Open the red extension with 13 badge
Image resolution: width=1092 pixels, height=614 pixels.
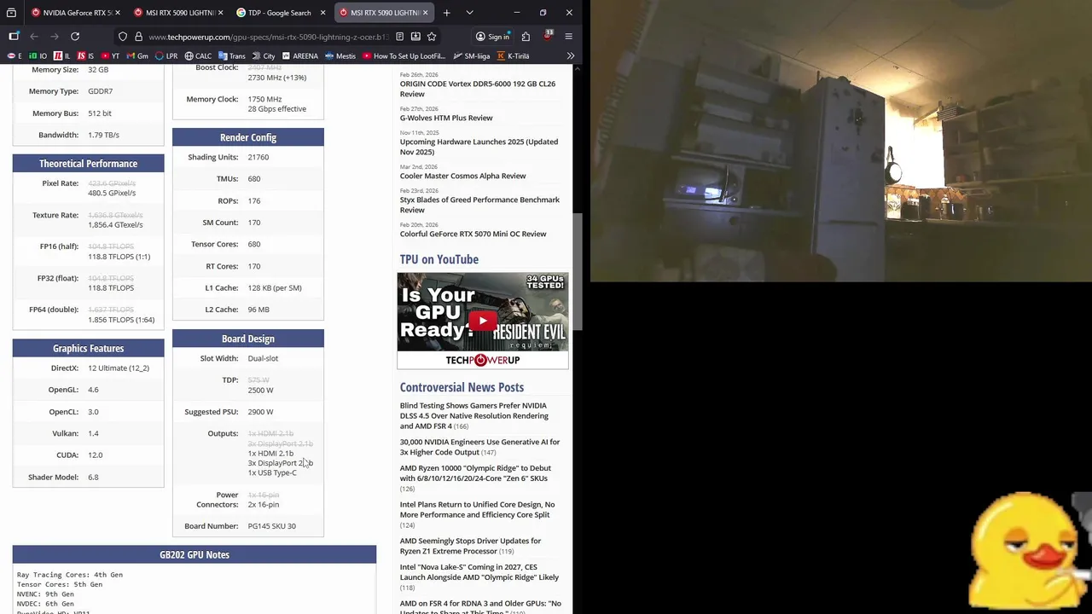(547, 37)
